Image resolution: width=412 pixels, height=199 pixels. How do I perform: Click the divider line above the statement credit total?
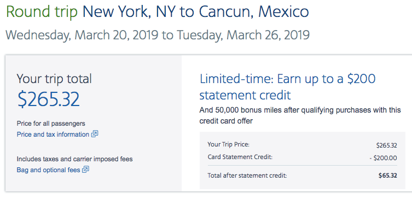click(x=303, y=166)
